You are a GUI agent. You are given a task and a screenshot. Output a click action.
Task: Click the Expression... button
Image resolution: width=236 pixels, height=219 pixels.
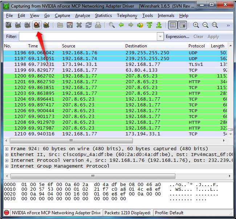(177, 37)
